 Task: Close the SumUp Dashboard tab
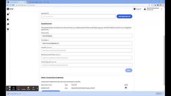pos(25,2)
